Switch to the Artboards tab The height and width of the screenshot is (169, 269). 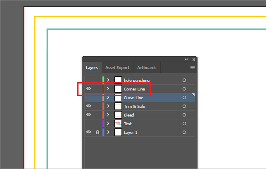click(x=147, y=68)
